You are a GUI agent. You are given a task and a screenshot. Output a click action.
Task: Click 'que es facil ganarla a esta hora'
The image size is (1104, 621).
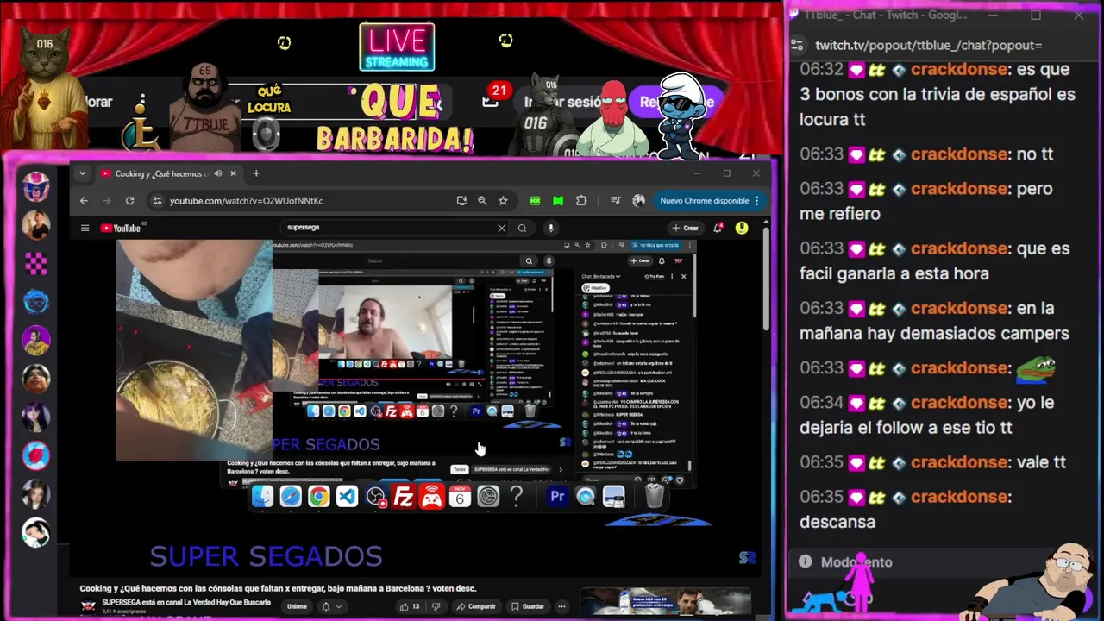[x=934, y=260]
